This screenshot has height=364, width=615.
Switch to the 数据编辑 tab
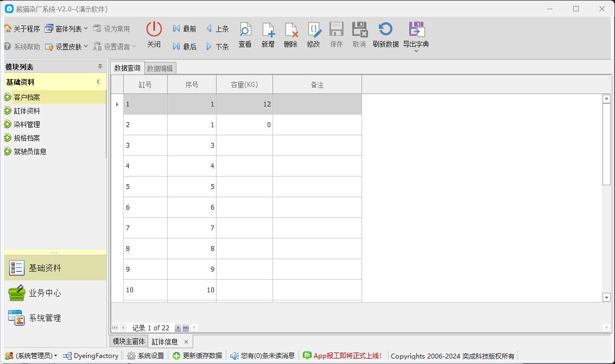pos(161,68)
